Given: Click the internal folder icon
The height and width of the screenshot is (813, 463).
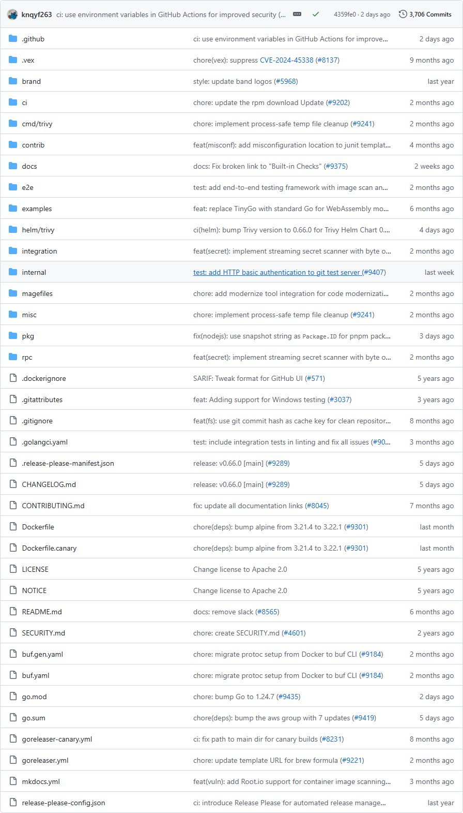Looking at the screenshot, I should [x=13, y=272].
